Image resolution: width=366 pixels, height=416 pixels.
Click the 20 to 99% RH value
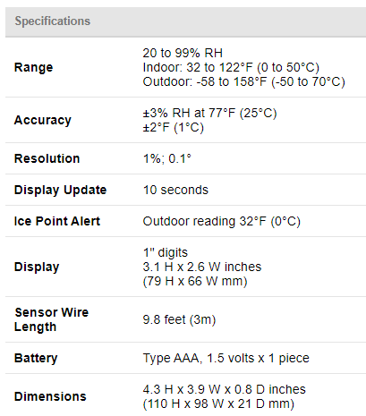[x=183, y=53]
